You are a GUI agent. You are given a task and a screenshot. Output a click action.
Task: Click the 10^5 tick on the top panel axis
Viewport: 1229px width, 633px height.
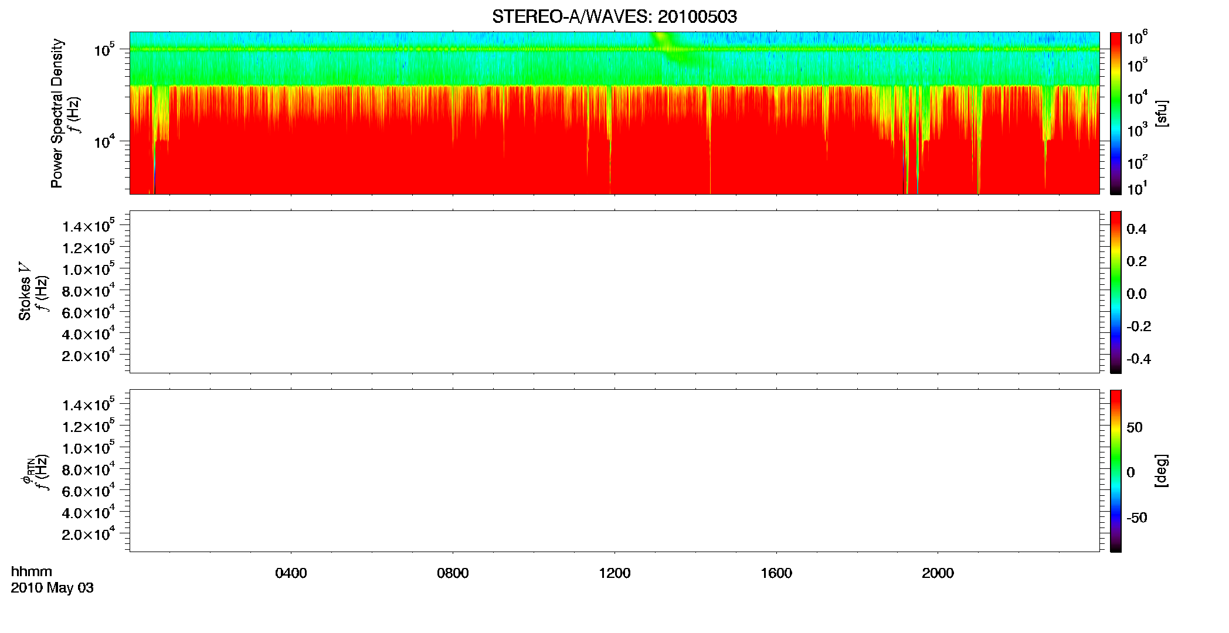104,49
